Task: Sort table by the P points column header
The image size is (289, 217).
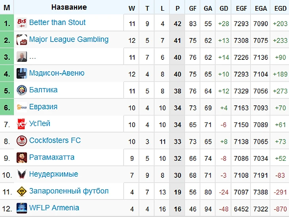Action: click(177, 8)
